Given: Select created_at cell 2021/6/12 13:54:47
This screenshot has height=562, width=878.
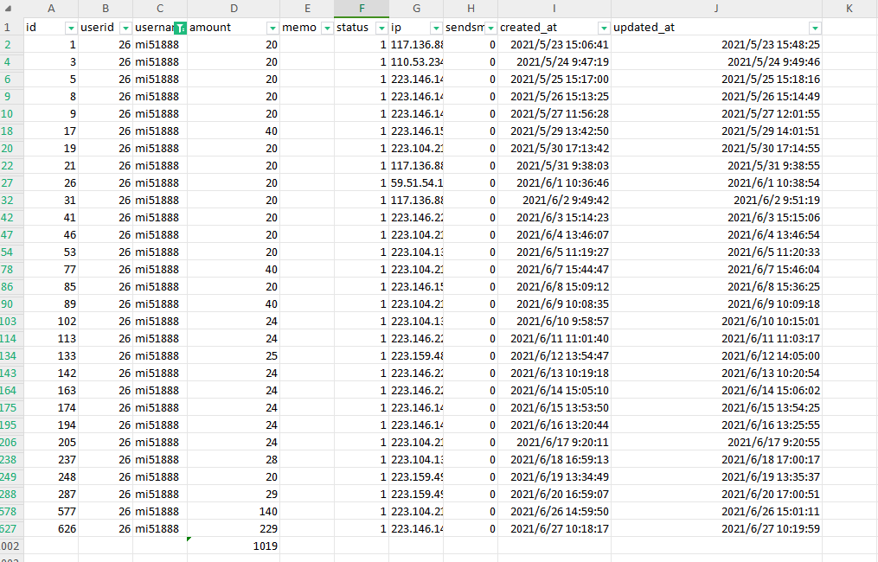Looking at the screenshot, I should pyautogui.click(x=554, y=356).
